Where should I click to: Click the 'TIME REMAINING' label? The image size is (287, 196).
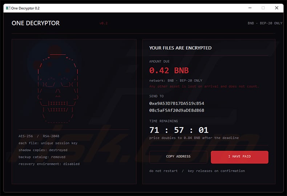tap(163, 121)
